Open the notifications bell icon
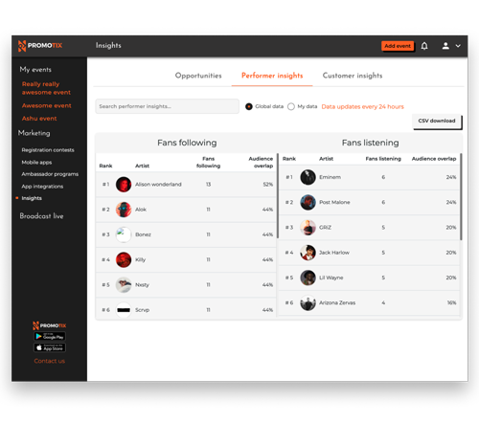 424,46
